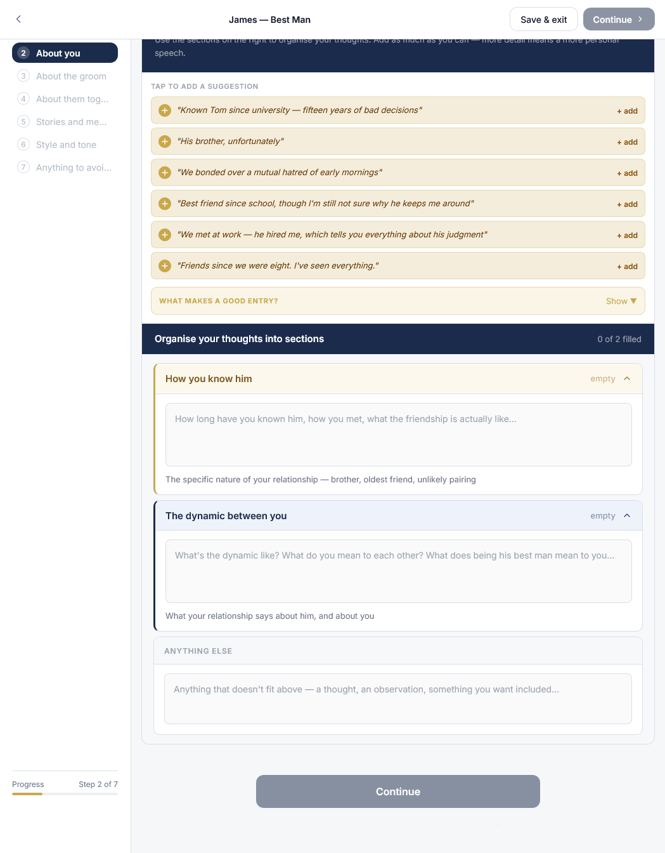Click "James — Best Man" title text
665x853 pixels.
pyautogui.click(x=269, y=20)
